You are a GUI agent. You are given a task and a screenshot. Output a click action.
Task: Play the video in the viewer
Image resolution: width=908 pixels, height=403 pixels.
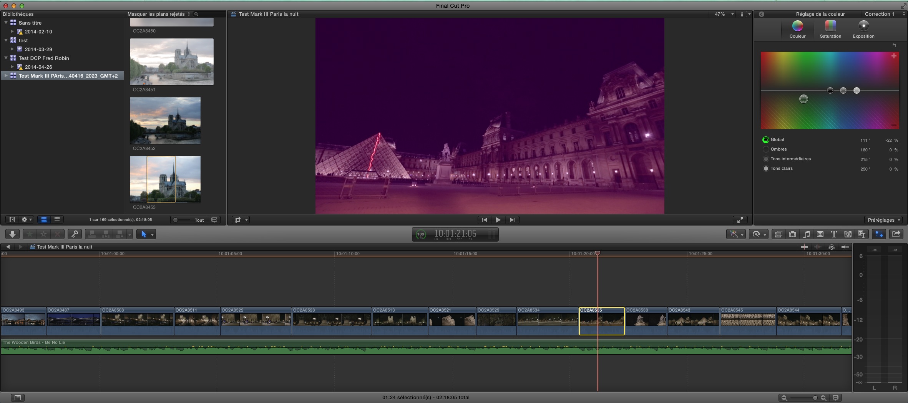click(498, 220)
